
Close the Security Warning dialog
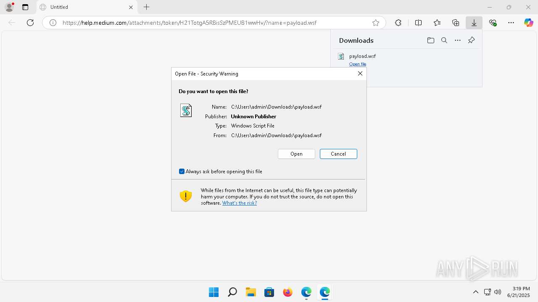[360, 73]
